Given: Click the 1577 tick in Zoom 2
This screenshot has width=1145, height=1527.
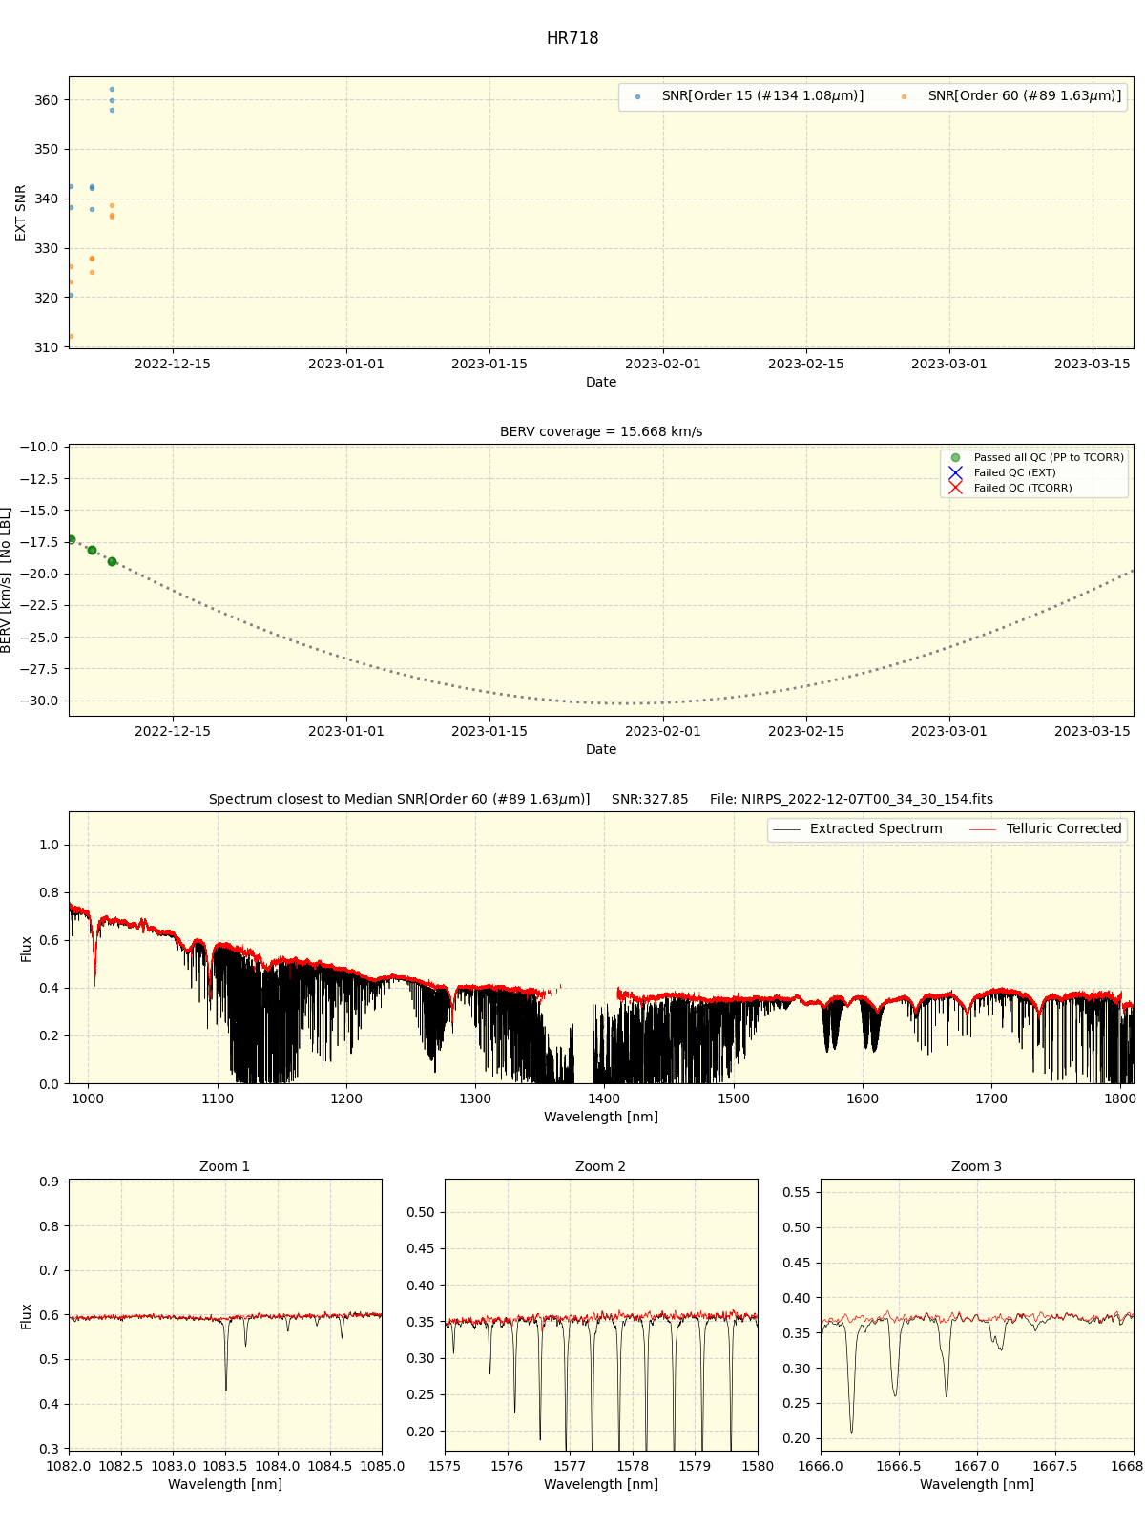Looking at the screenshot, I should pyautogui.click(x=570, y=1467).
